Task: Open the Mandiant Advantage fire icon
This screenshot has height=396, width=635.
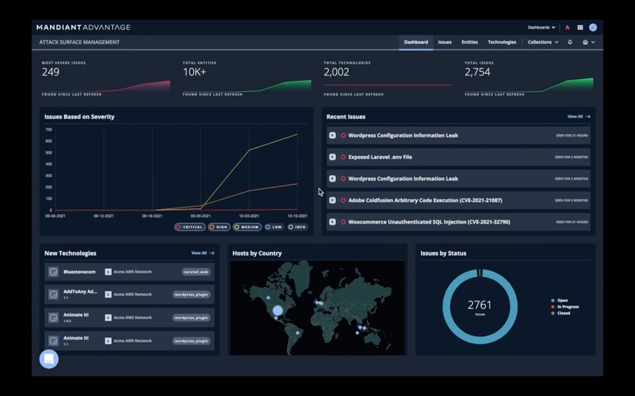Action: [567, 27]
